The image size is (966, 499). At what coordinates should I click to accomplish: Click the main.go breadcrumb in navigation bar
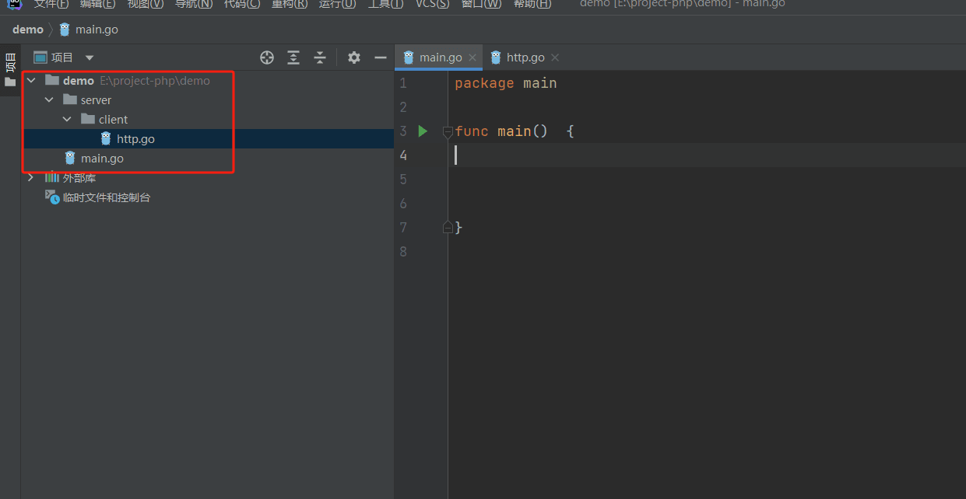89,30
